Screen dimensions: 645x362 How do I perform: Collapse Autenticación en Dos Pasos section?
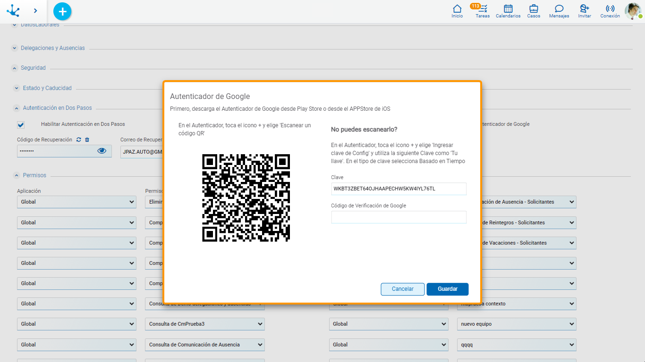pyautogui.click(x=17, y=108)
